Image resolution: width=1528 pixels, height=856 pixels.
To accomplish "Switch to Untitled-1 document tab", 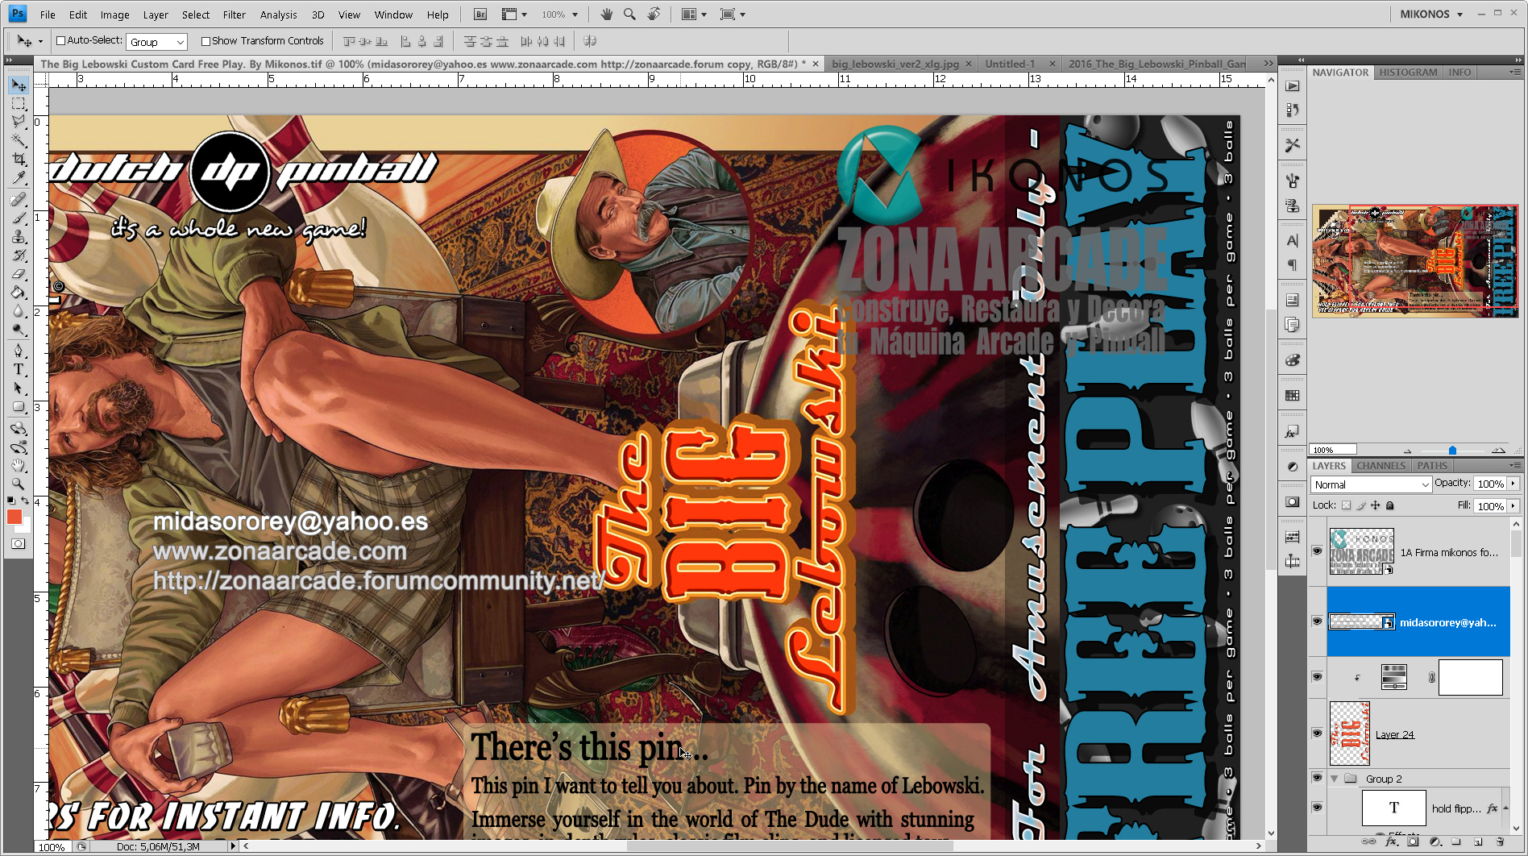I will tap(1010, 64).
